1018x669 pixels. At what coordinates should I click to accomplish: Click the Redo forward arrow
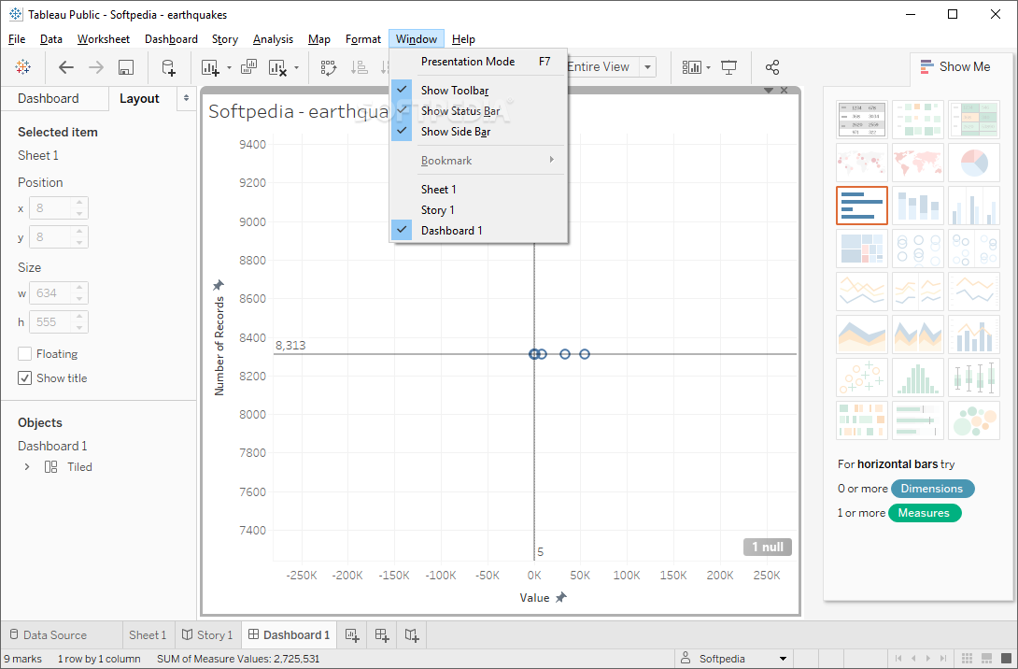96,67
